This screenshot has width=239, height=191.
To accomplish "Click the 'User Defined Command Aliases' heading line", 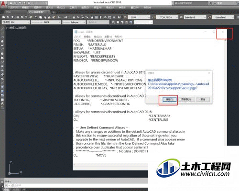I will (x=101, y=127).
